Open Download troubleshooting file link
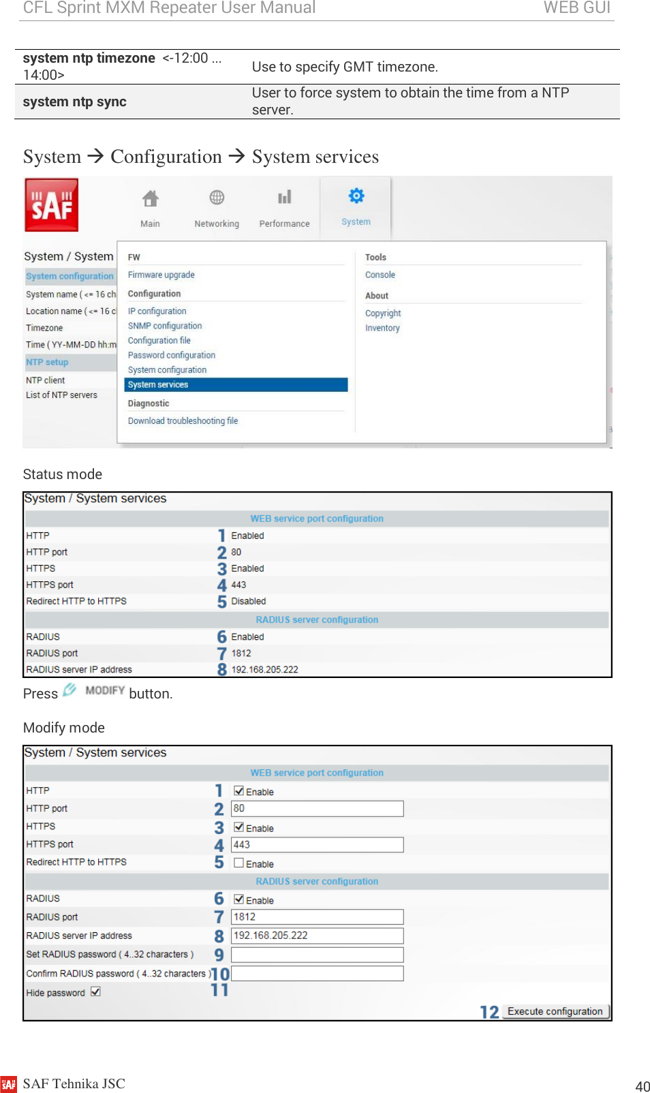 click(183, 421)
